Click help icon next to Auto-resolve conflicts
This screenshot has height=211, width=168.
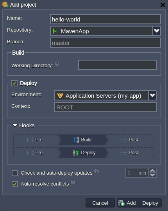pyautogui.click(x=73, y=182)
